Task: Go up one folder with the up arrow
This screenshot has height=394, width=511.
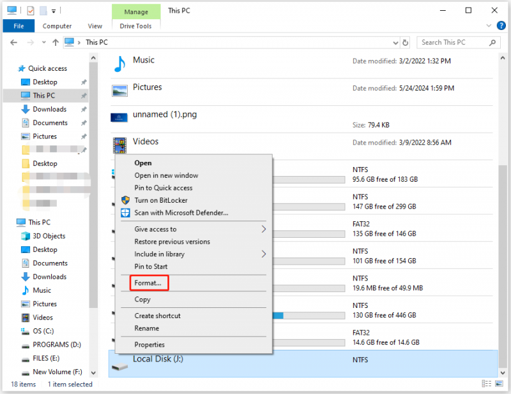Action: (x=56, y=43)
